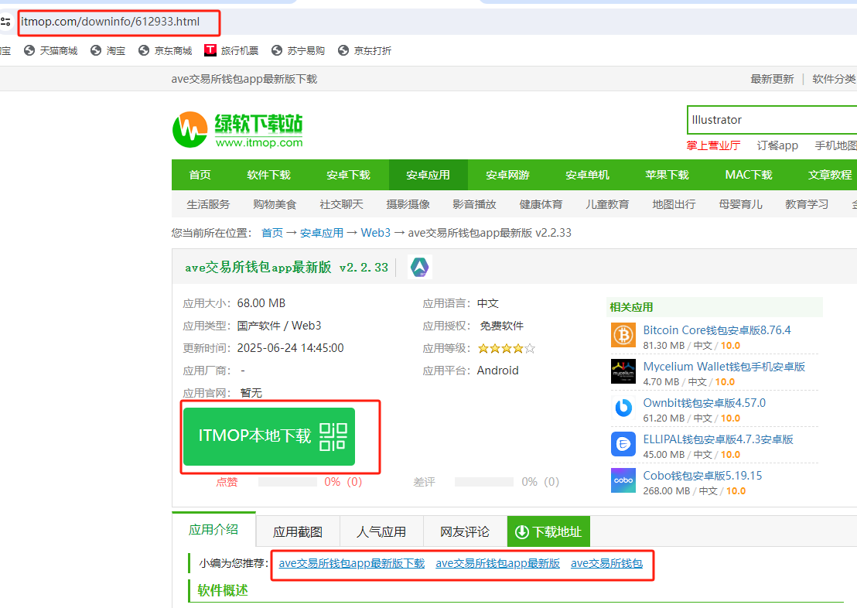Image resolution: width=857 pixels, height=608 pixels.
Task: Open the 下载地址 tab
Action: [548, 531]
